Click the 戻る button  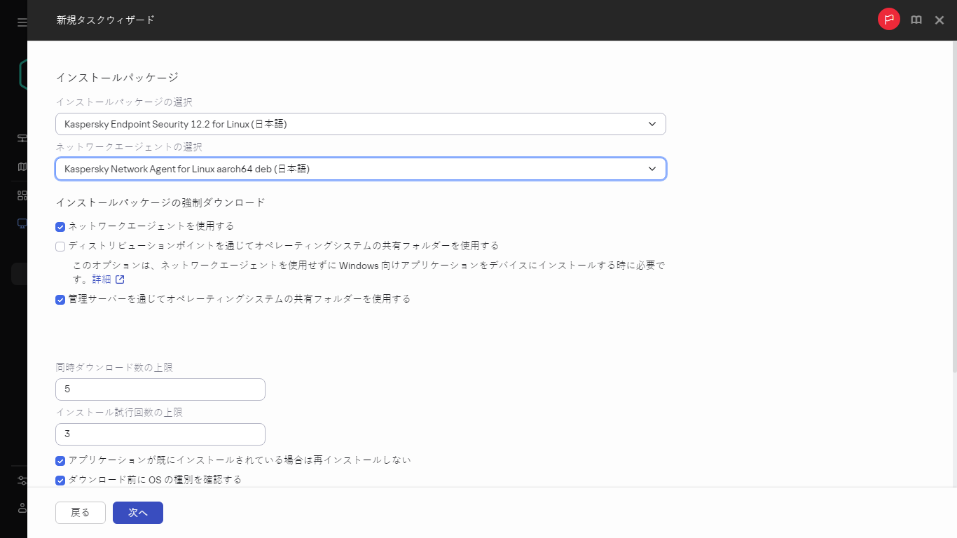point(80,512)
